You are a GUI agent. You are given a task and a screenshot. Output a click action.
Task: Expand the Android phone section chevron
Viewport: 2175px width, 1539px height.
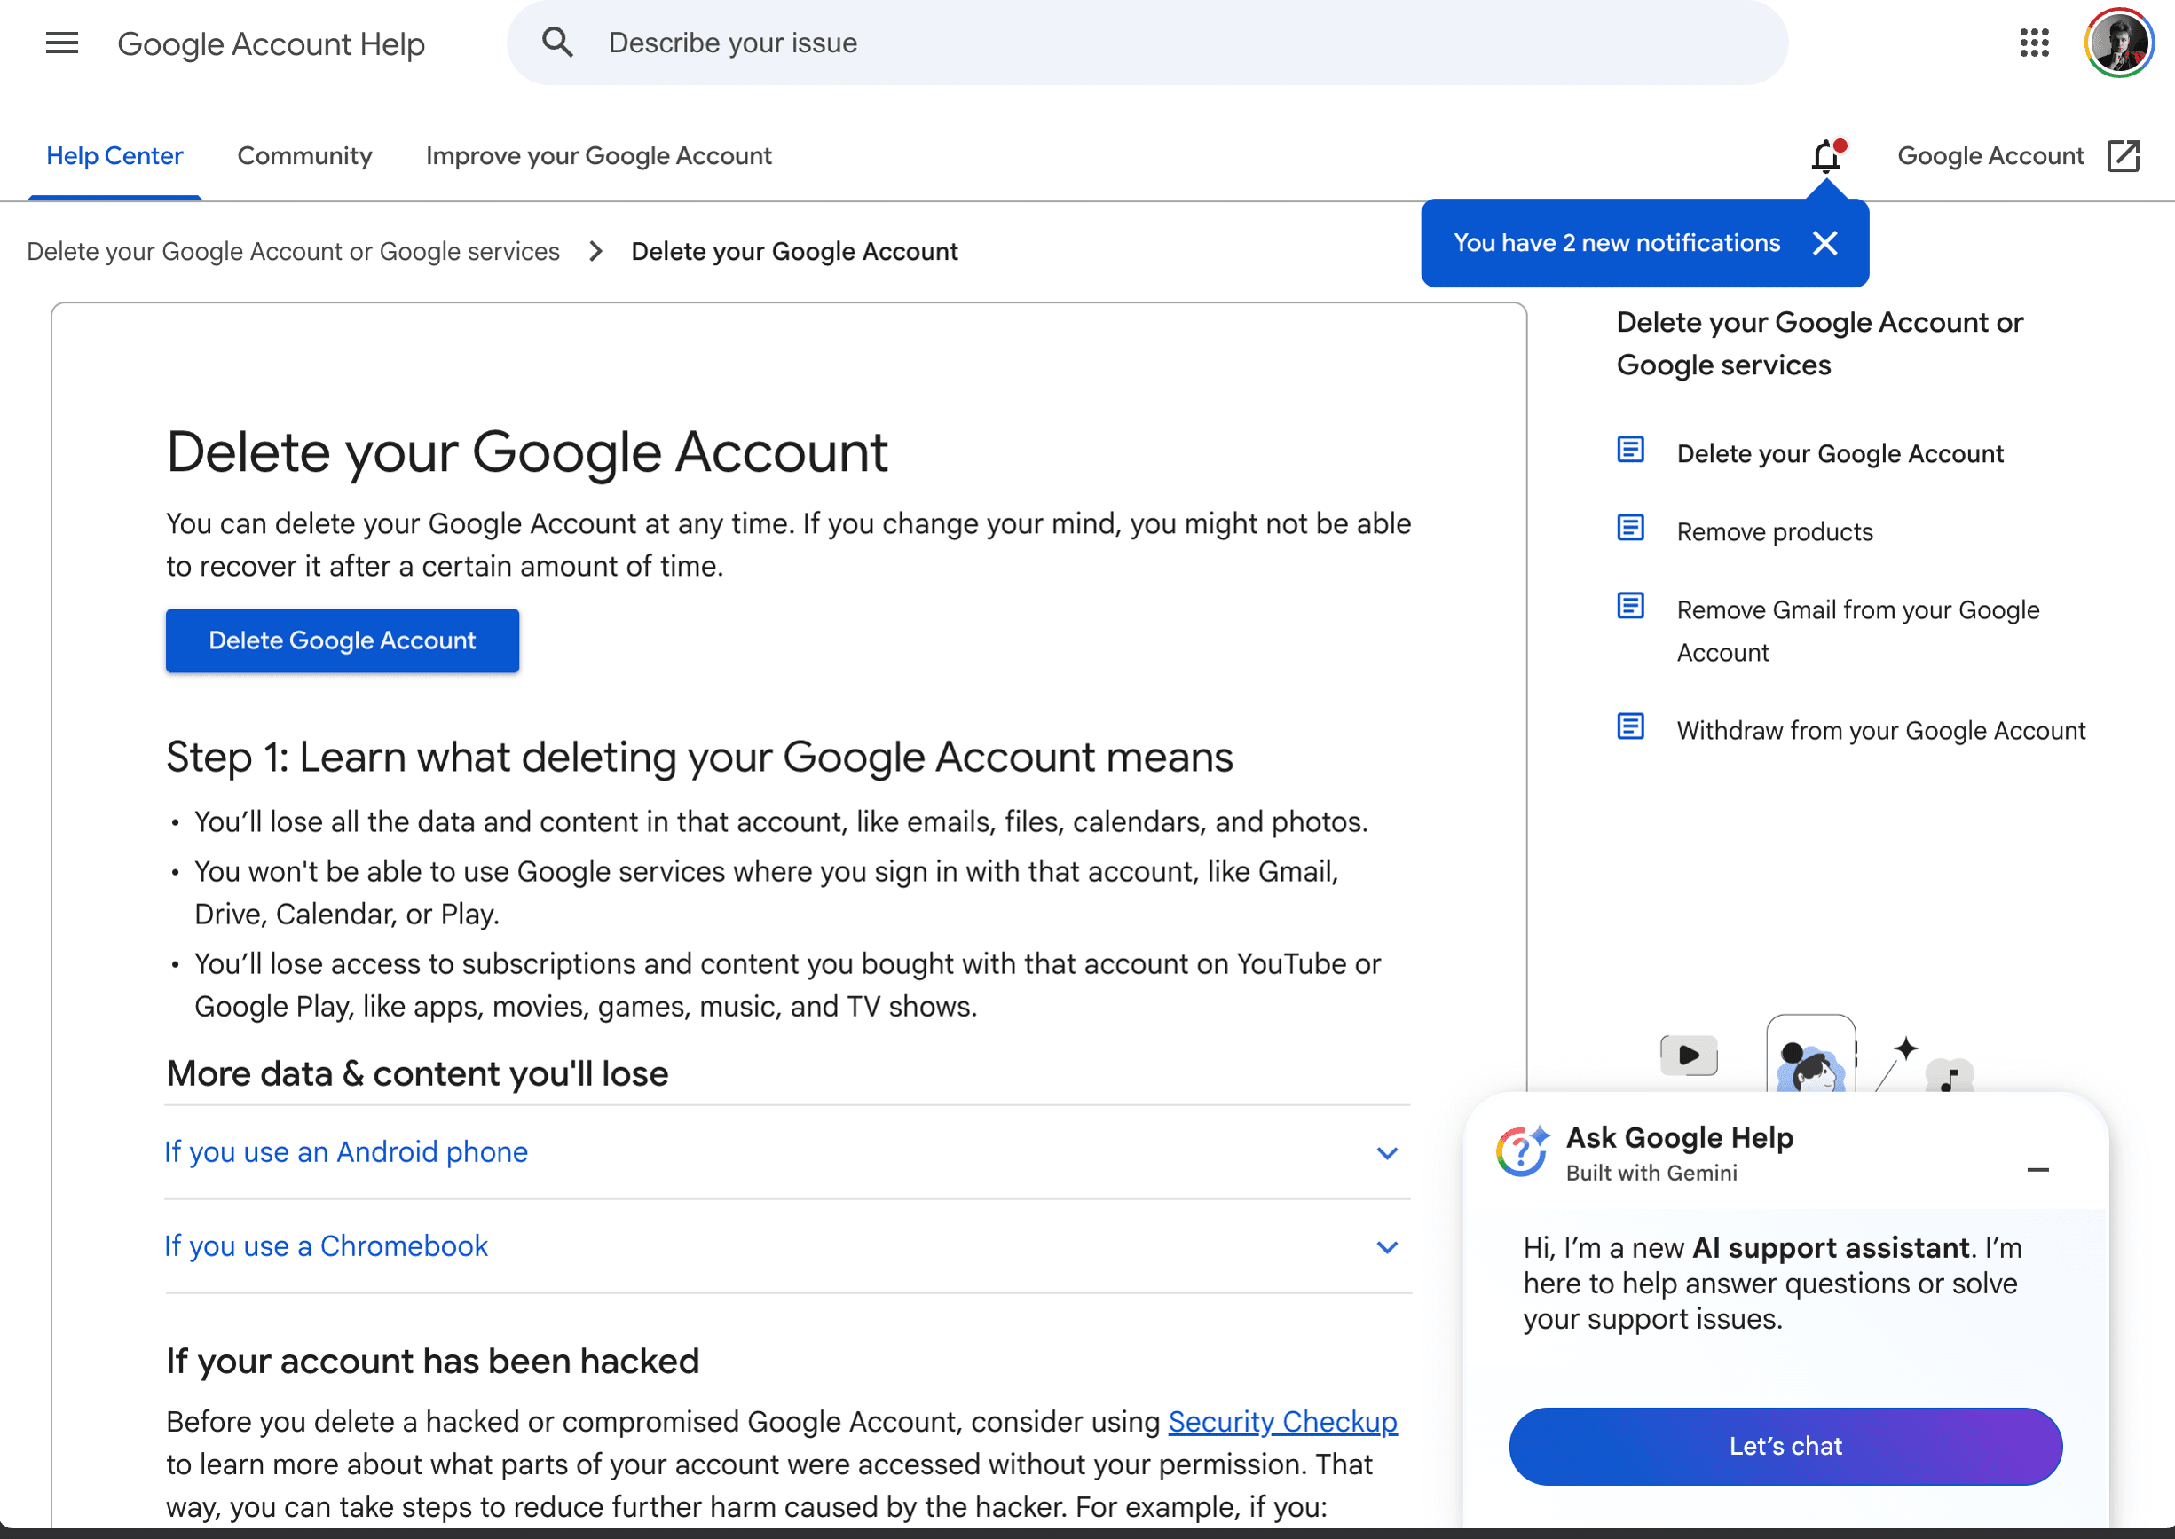[x=1387, y=1153]
